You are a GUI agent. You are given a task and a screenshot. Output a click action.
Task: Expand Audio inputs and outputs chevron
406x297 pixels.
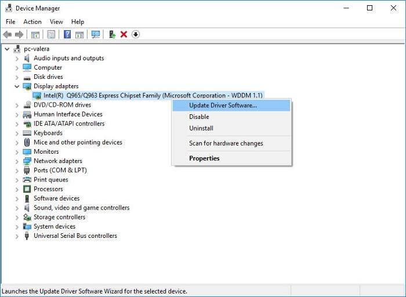pos(17,59)
